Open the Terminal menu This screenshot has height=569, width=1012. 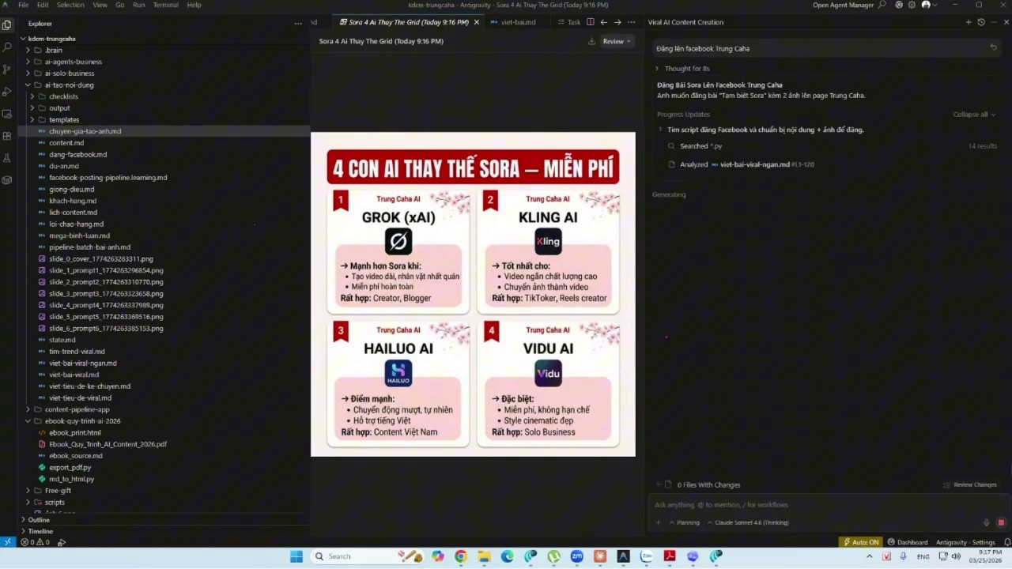click(x=165, y=5)
